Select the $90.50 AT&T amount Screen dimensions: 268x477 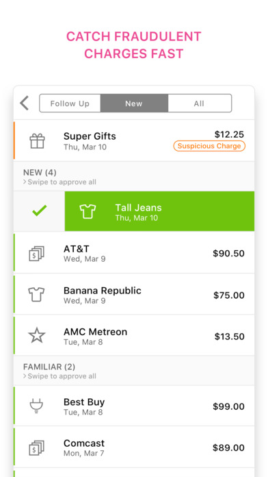pos(228,254)
